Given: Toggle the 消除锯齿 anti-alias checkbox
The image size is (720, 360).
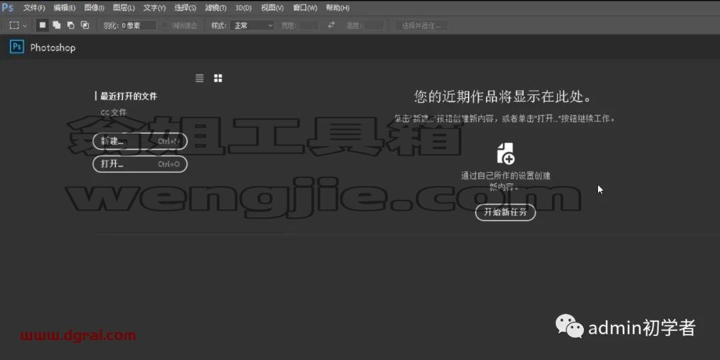Looking at the screenshot, I should pos(166,26).
